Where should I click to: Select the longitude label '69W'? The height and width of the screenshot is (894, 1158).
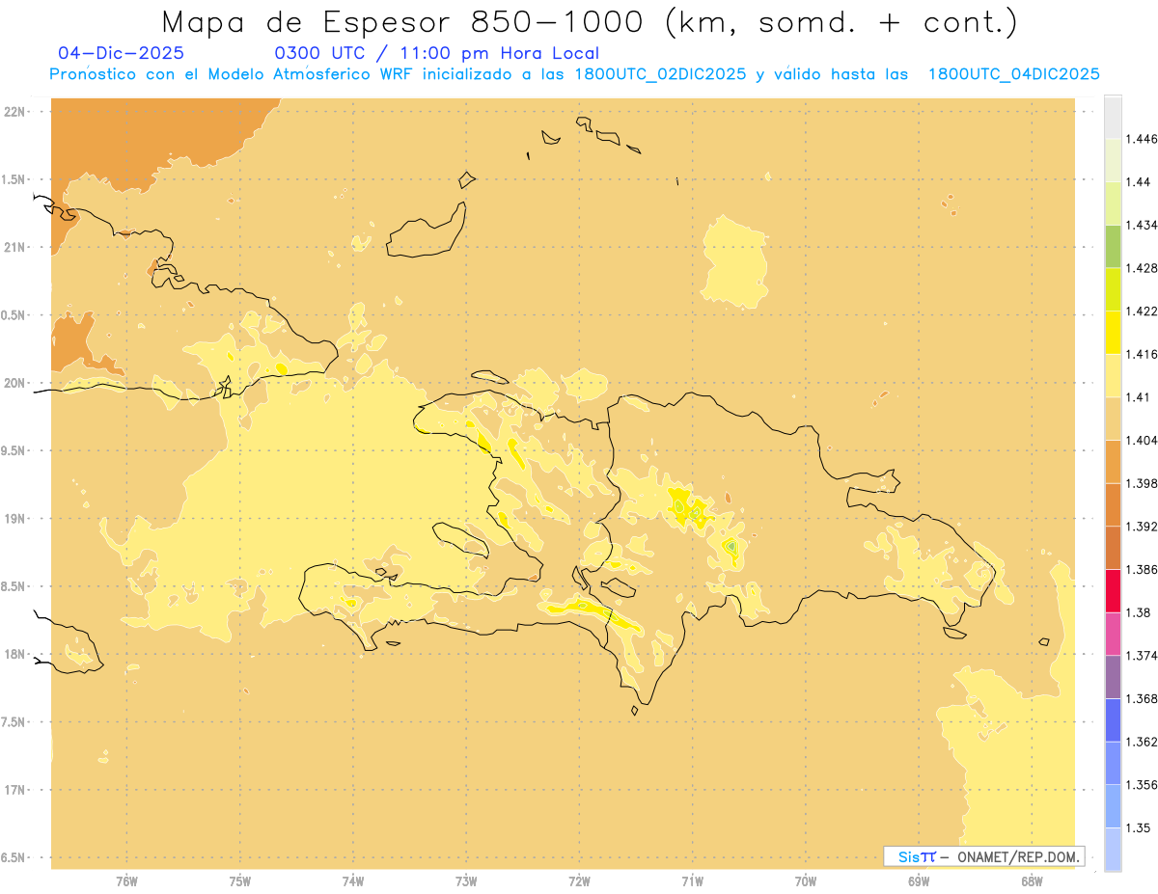918,881
